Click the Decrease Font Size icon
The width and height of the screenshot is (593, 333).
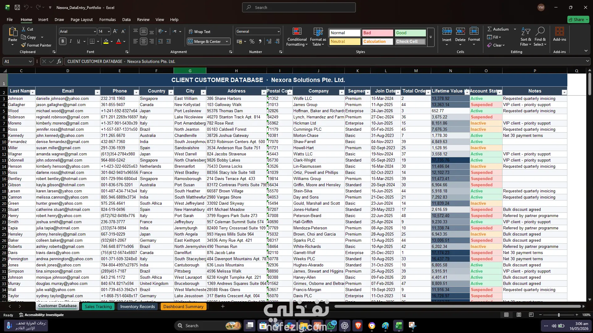coord(123,31)
